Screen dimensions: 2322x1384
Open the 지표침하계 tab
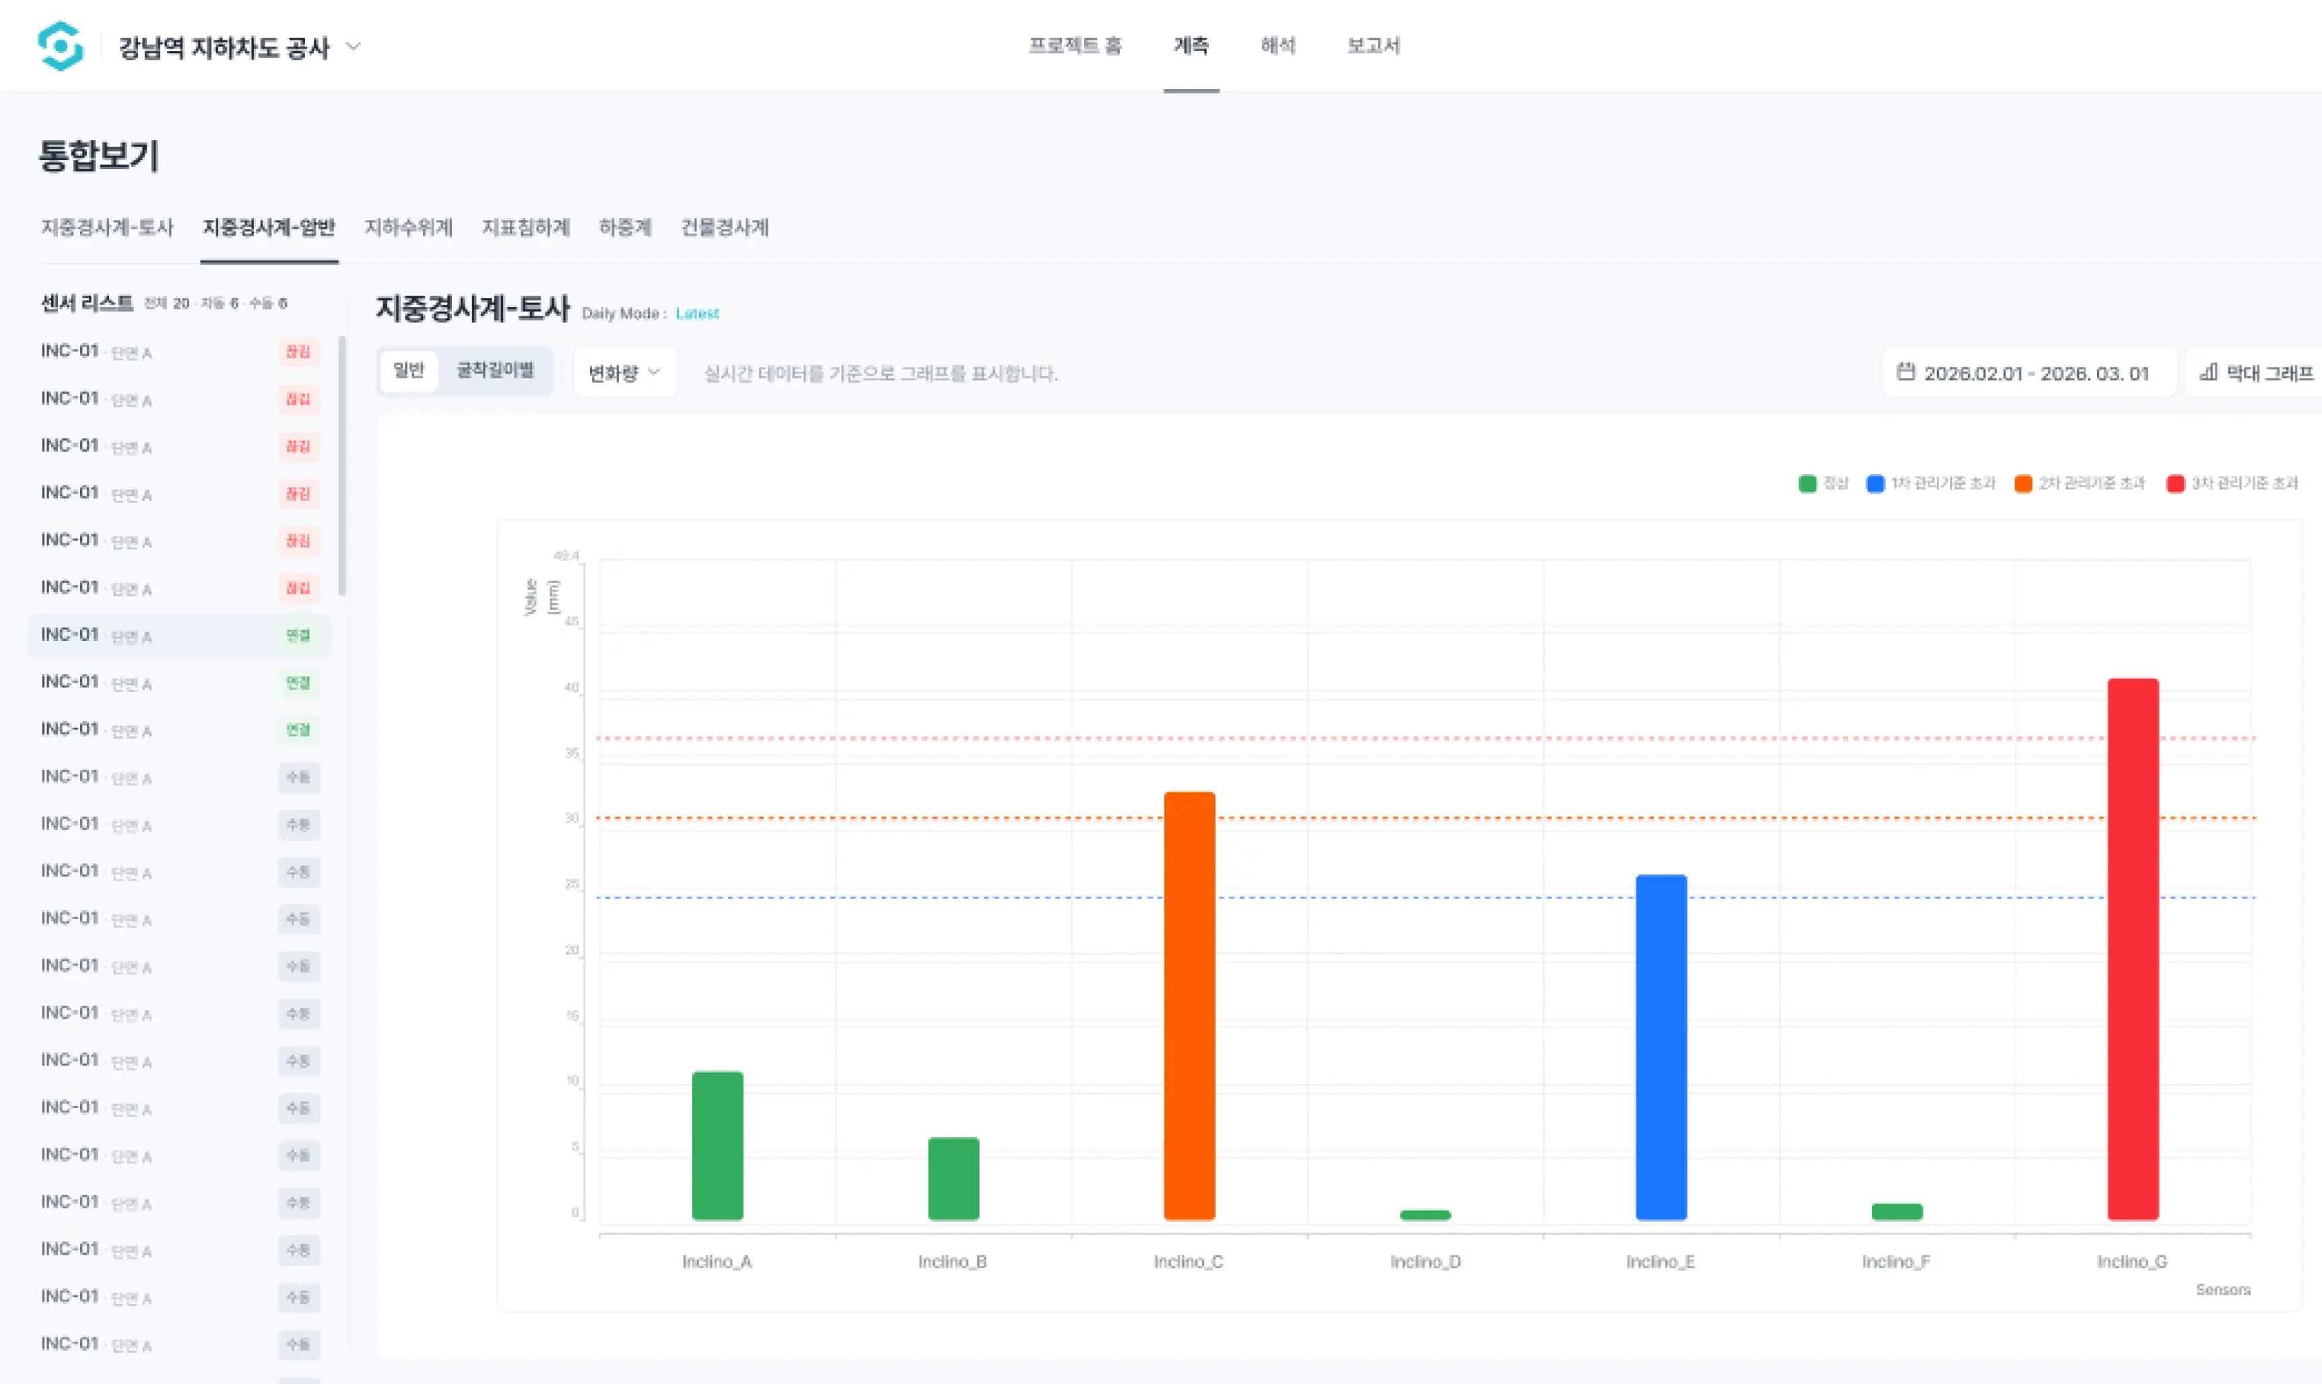tap(526, 228)
